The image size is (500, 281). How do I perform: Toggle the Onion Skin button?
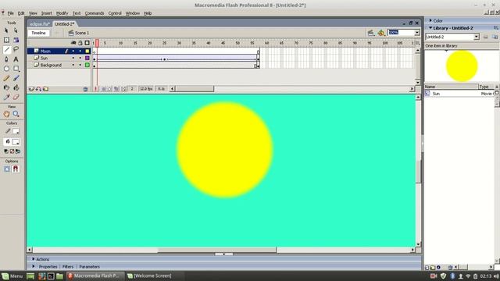(x=103, y=89)
